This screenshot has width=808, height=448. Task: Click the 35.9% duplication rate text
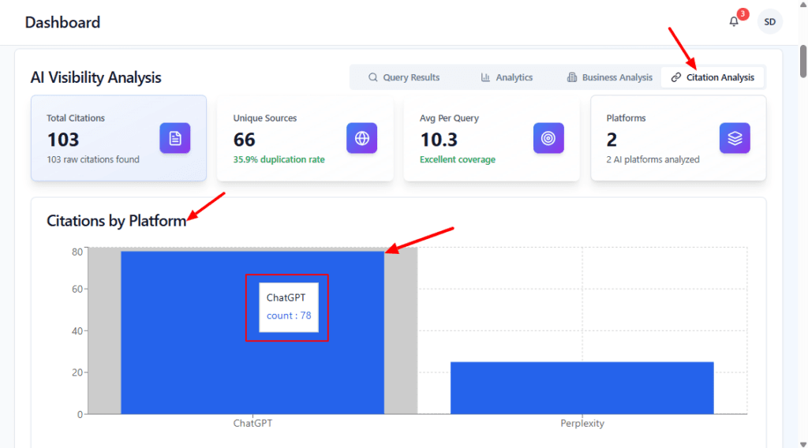(279, 159)
